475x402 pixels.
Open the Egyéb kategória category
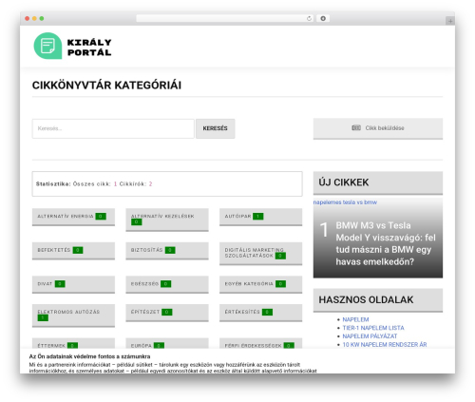pos(261,284)
